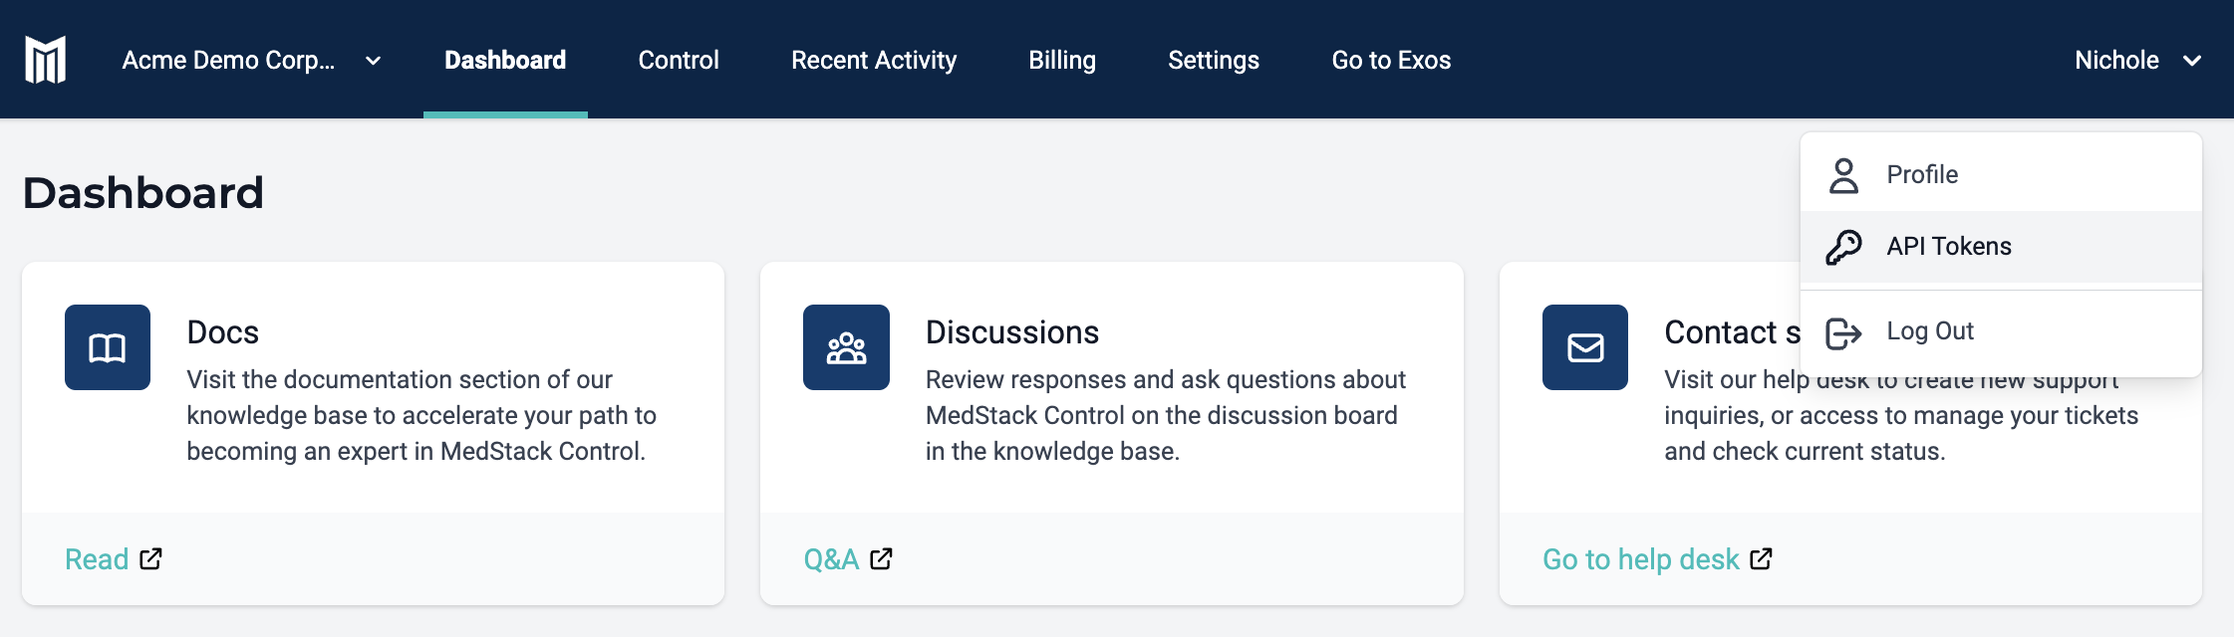
Task: Open the Recent Activity tab
Action: tap(874, 60)
